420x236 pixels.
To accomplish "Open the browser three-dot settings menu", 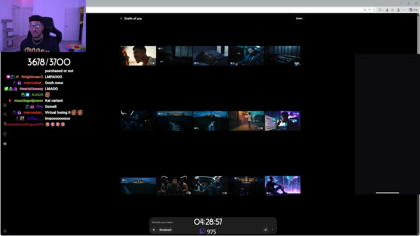I will pyautogui.click(x=404, y=10).
